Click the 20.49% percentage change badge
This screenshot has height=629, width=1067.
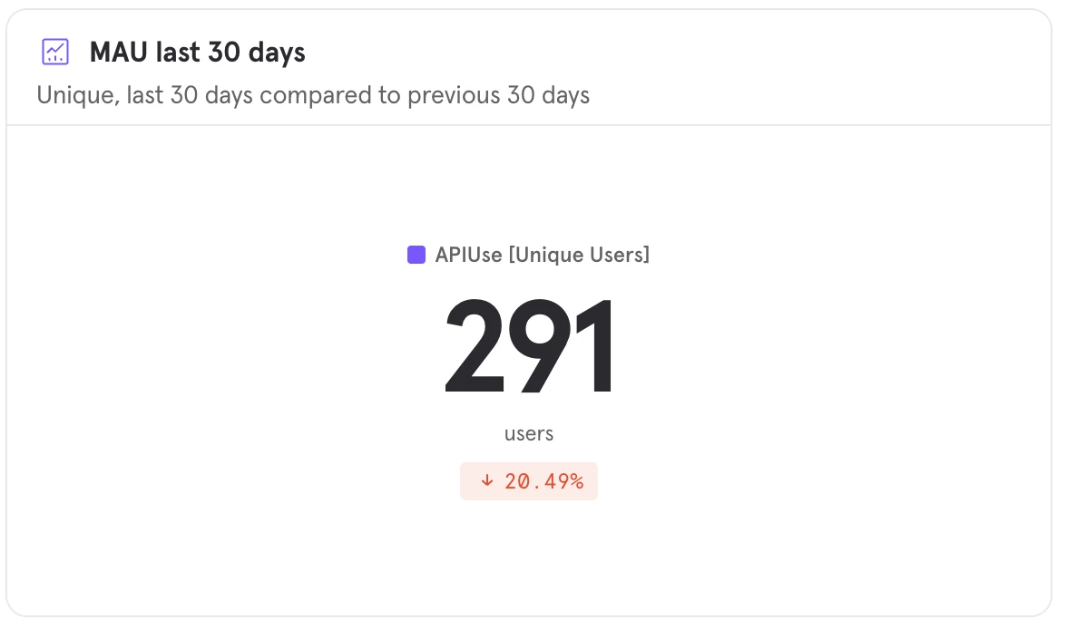pyautogui.click(x=529, y=481)
